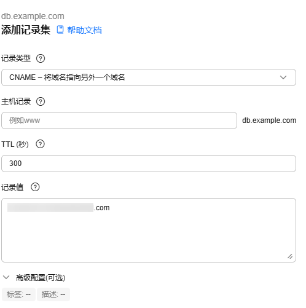This screenshot has height=308, width=306.
Task: Click the 描述: -- chip
Action: click(x=53, y=294)
